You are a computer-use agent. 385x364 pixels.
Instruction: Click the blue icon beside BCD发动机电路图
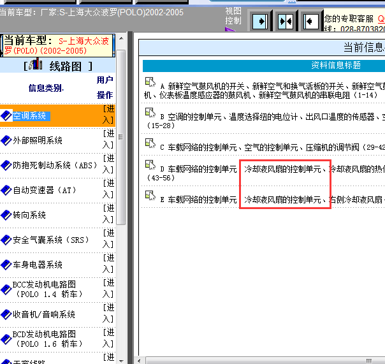coord(6,339)
